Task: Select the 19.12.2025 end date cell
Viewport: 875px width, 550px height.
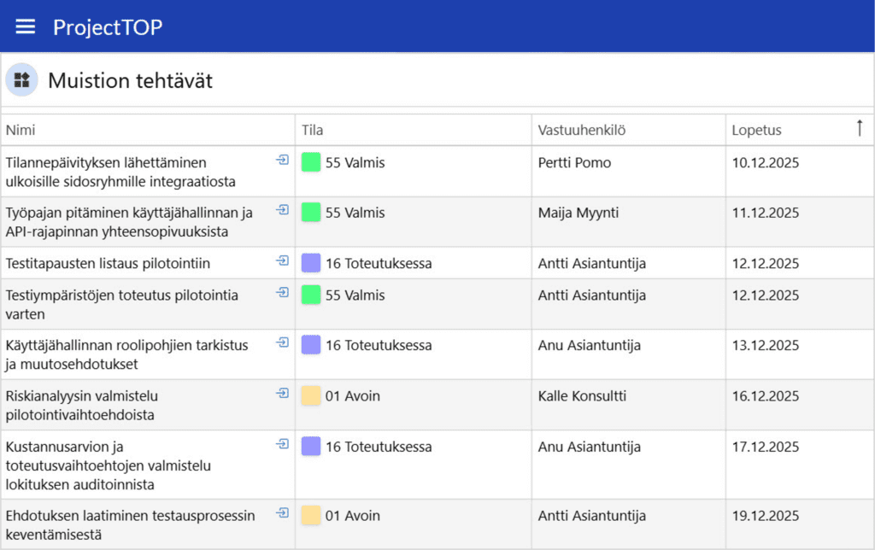Action: click(765, 516)
